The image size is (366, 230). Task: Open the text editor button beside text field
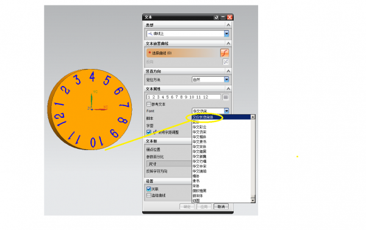(226, 97)
